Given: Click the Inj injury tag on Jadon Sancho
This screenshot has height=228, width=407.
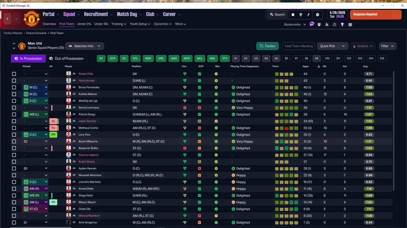Looking at the screenshot, I should (53, 121).
